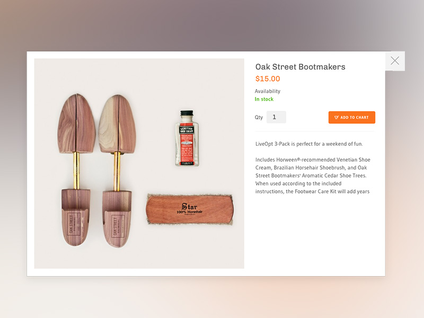424x318 pixels.
Task: Click the LiveOpt 3-Pack description line
Action: [x=309, y=144]
